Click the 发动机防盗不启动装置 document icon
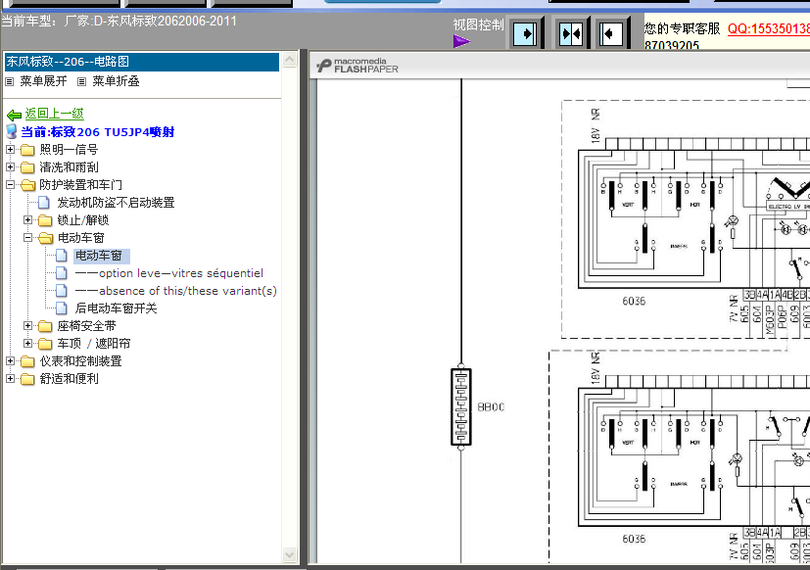The image size is (810, 570). 44,203
